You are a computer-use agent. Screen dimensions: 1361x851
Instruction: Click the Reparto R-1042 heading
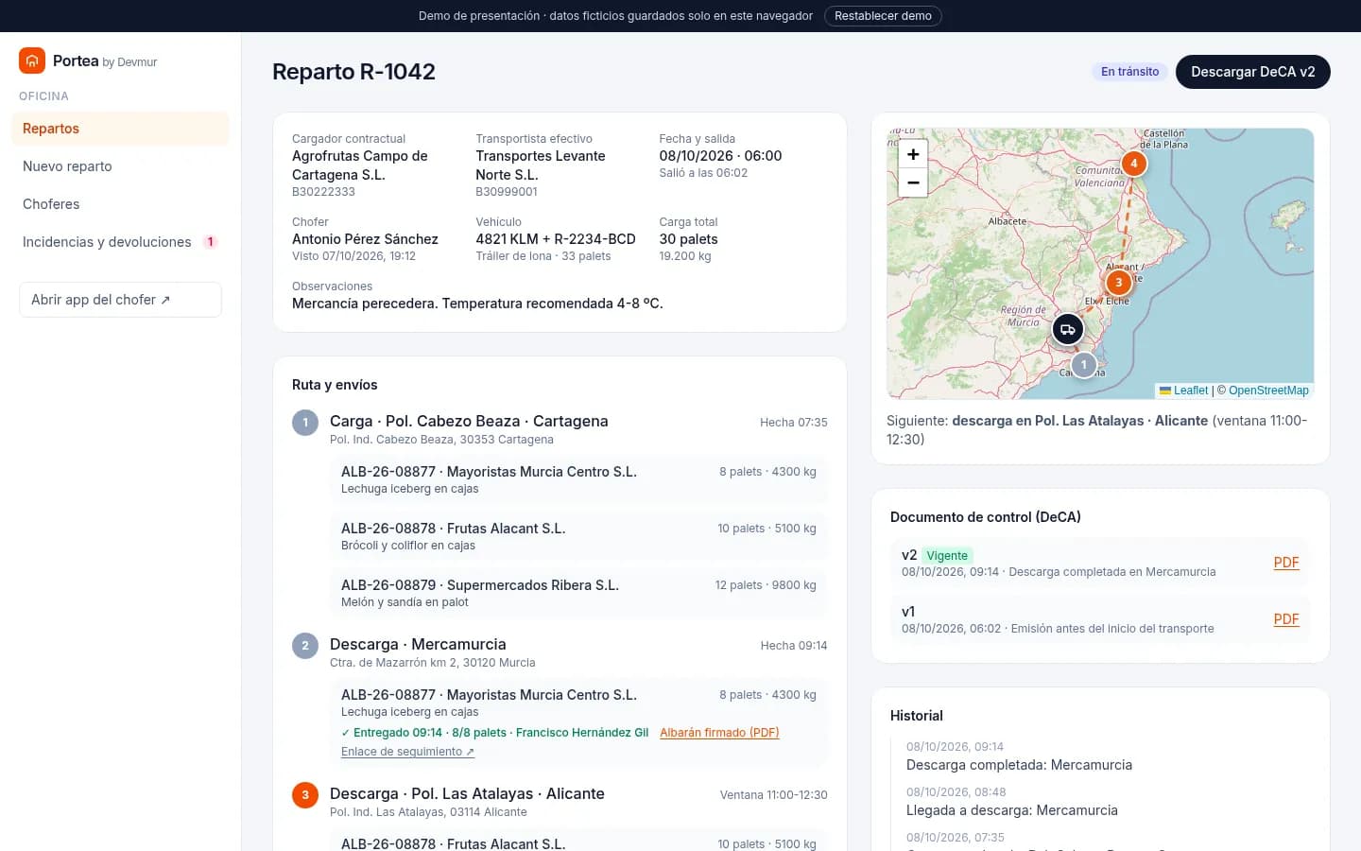click(x=353, y=72)
